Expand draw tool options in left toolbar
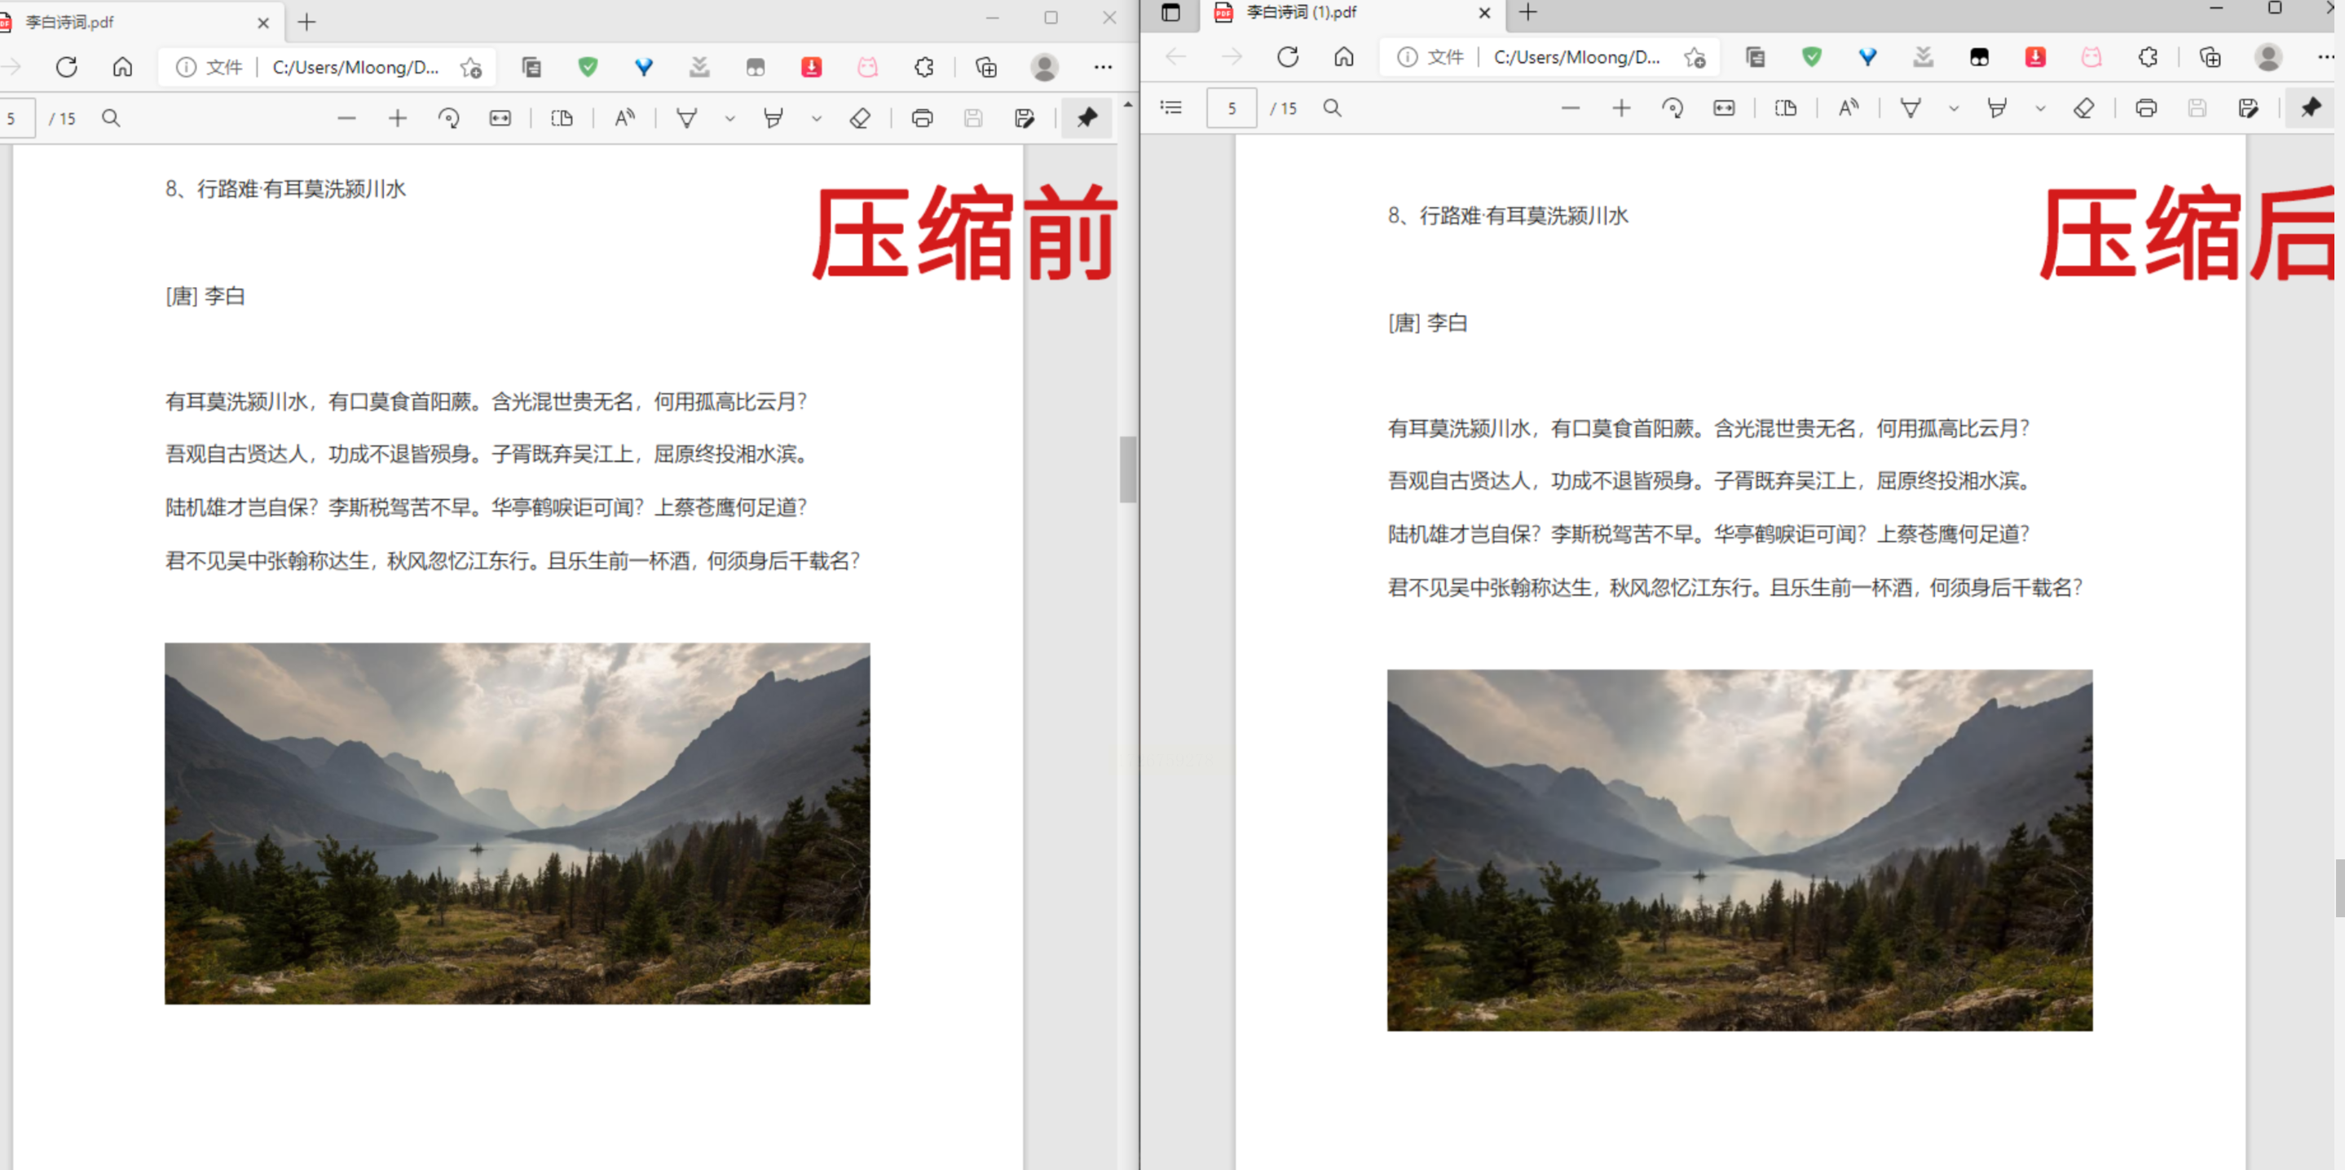The image size is (2345, 1170). coord(730,118)
